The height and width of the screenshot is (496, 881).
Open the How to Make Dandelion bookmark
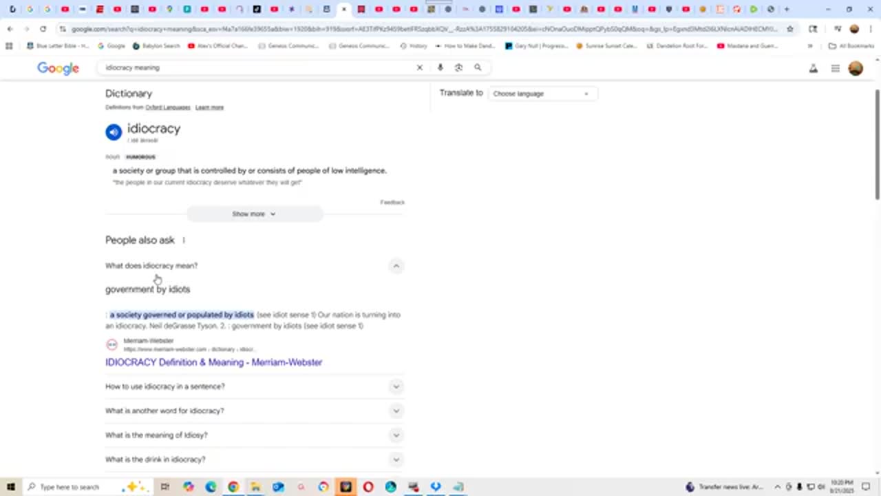(464, 45)
